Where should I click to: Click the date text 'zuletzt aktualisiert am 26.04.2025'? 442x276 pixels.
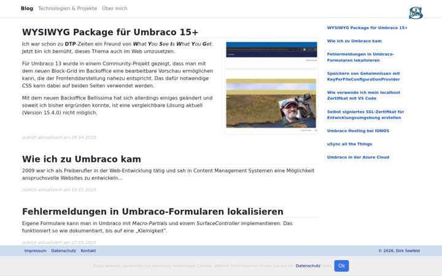tap(59, 137)
